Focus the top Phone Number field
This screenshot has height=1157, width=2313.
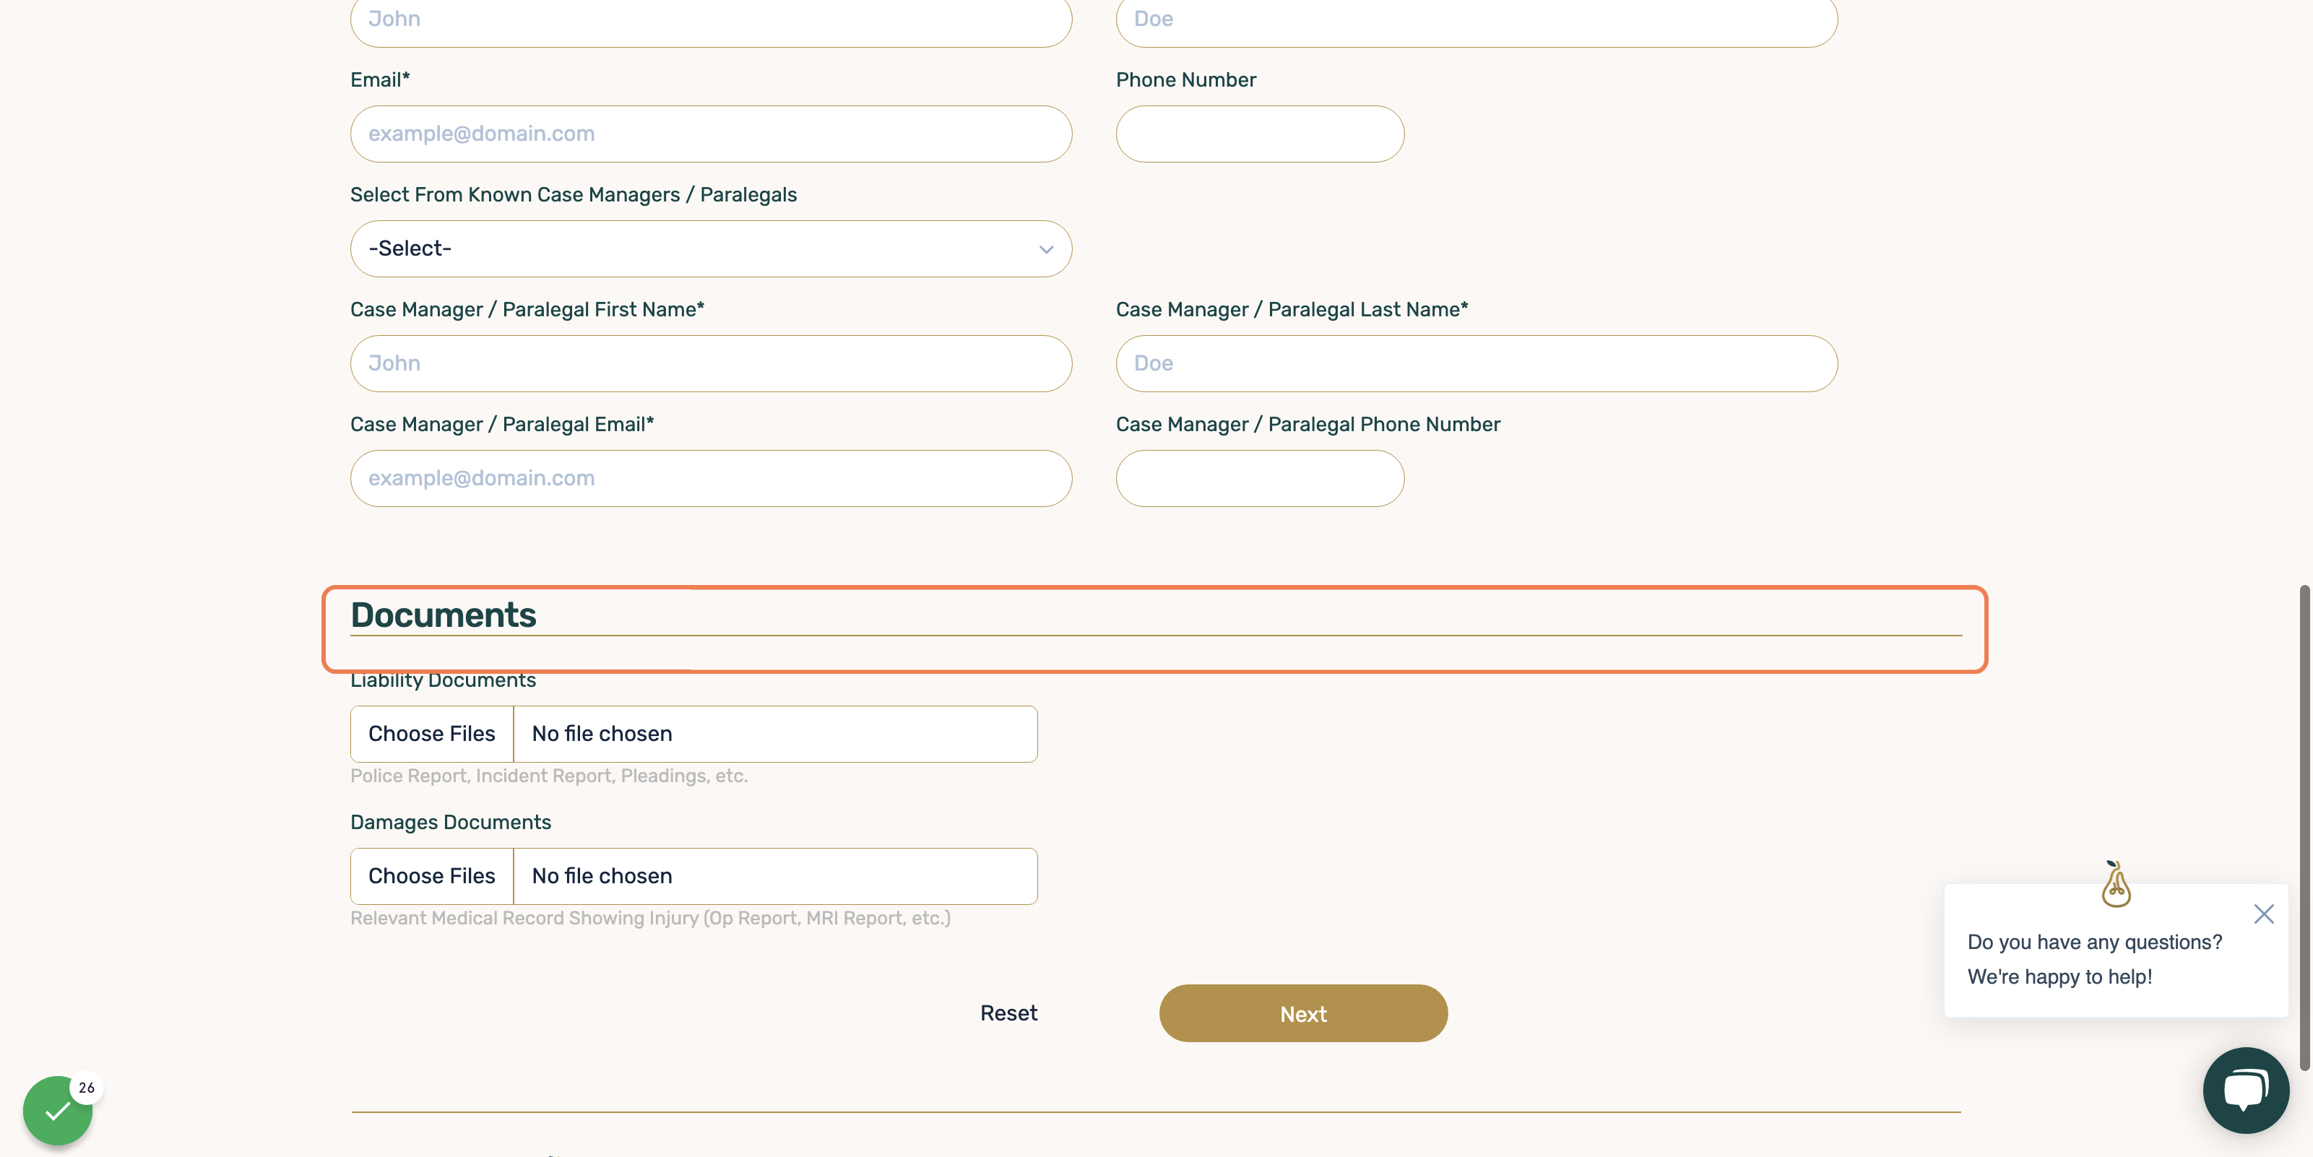click(x=1260, y=134)
